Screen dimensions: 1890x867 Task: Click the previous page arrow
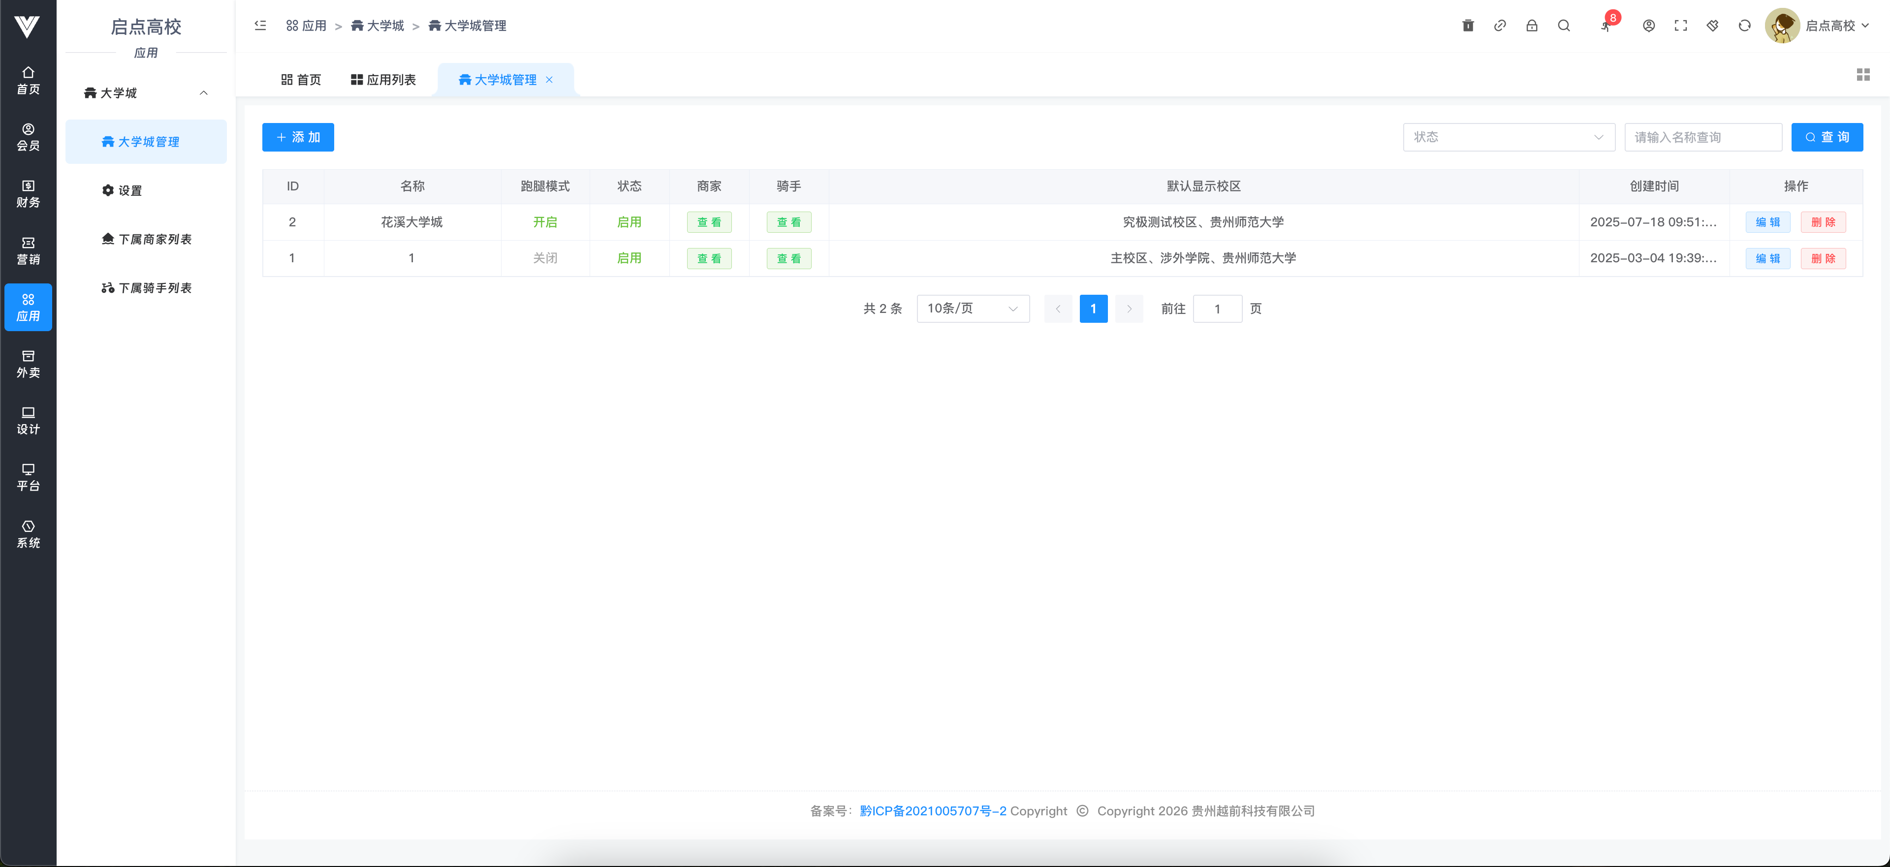1058,309
